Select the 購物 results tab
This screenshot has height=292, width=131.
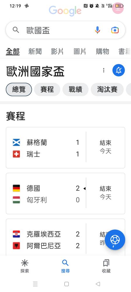tap(102, 52)
